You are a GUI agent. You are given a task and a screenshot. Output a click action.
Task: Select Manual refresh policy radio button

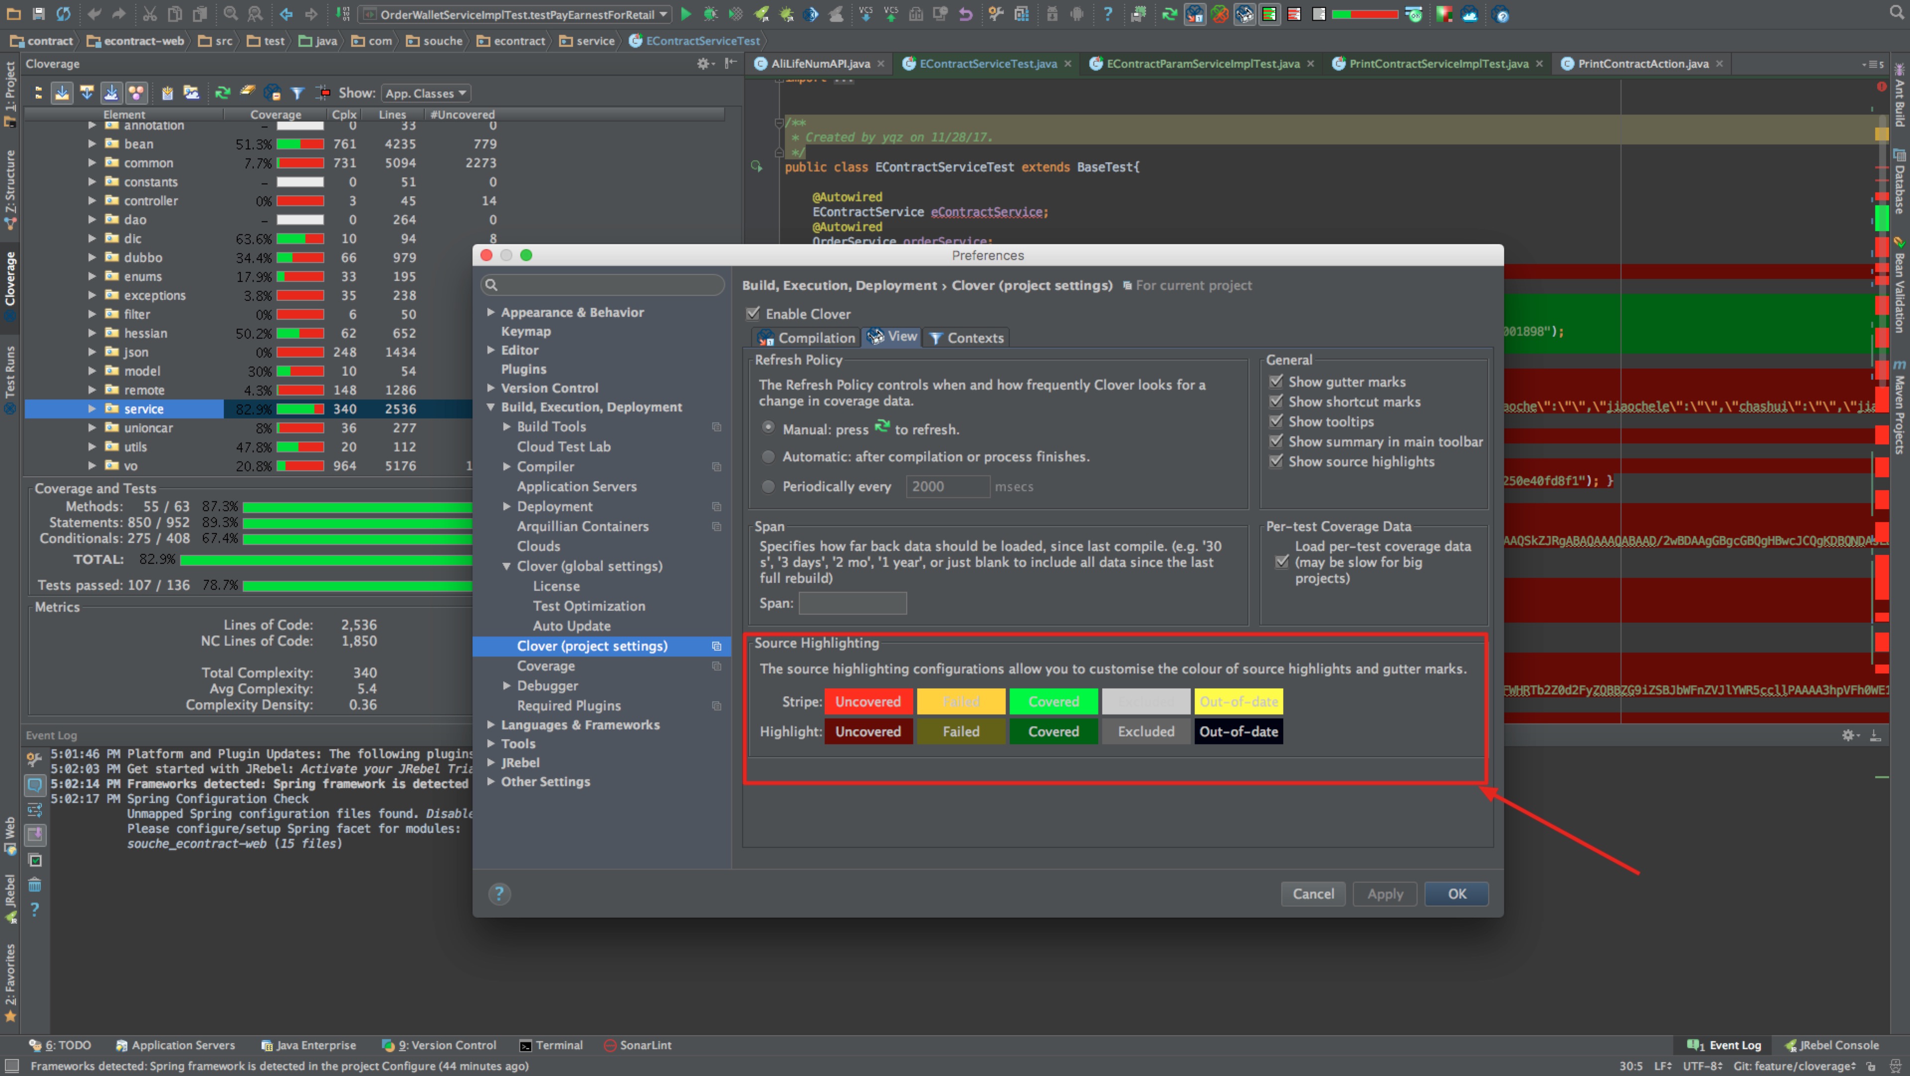768,428
